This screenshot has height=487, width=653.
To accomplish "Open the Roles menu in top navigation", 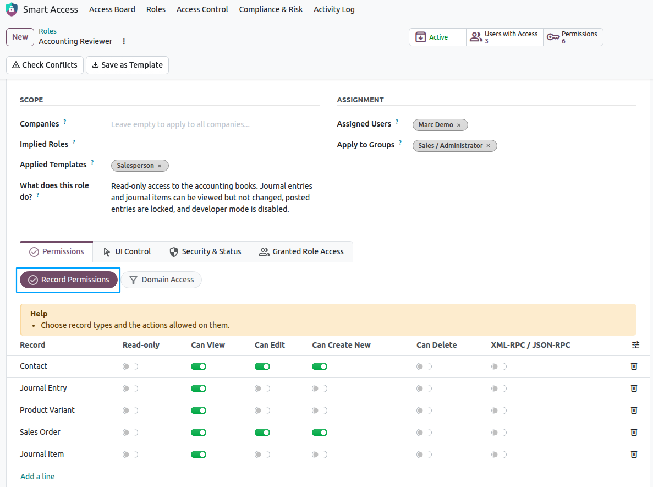I will 156,9.
